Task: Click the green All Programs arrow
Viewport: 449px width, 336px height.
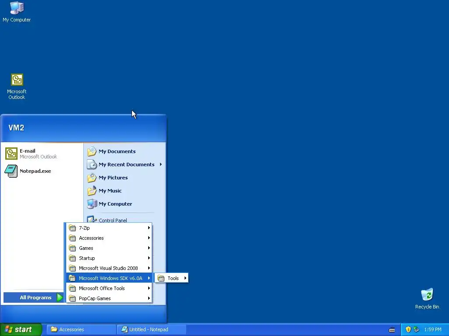Action: (60, 297)
